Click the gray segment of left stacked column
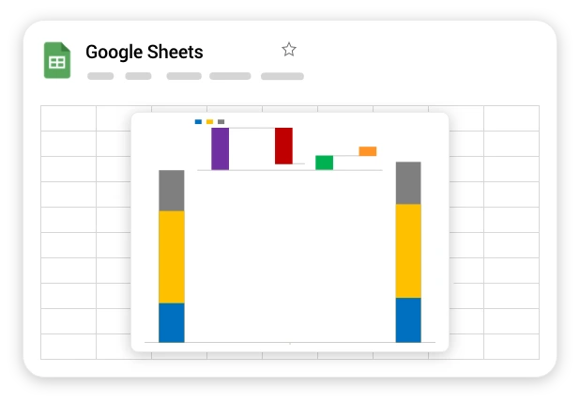This screenshot has height=403, width=580. click(x=172, y=191)
